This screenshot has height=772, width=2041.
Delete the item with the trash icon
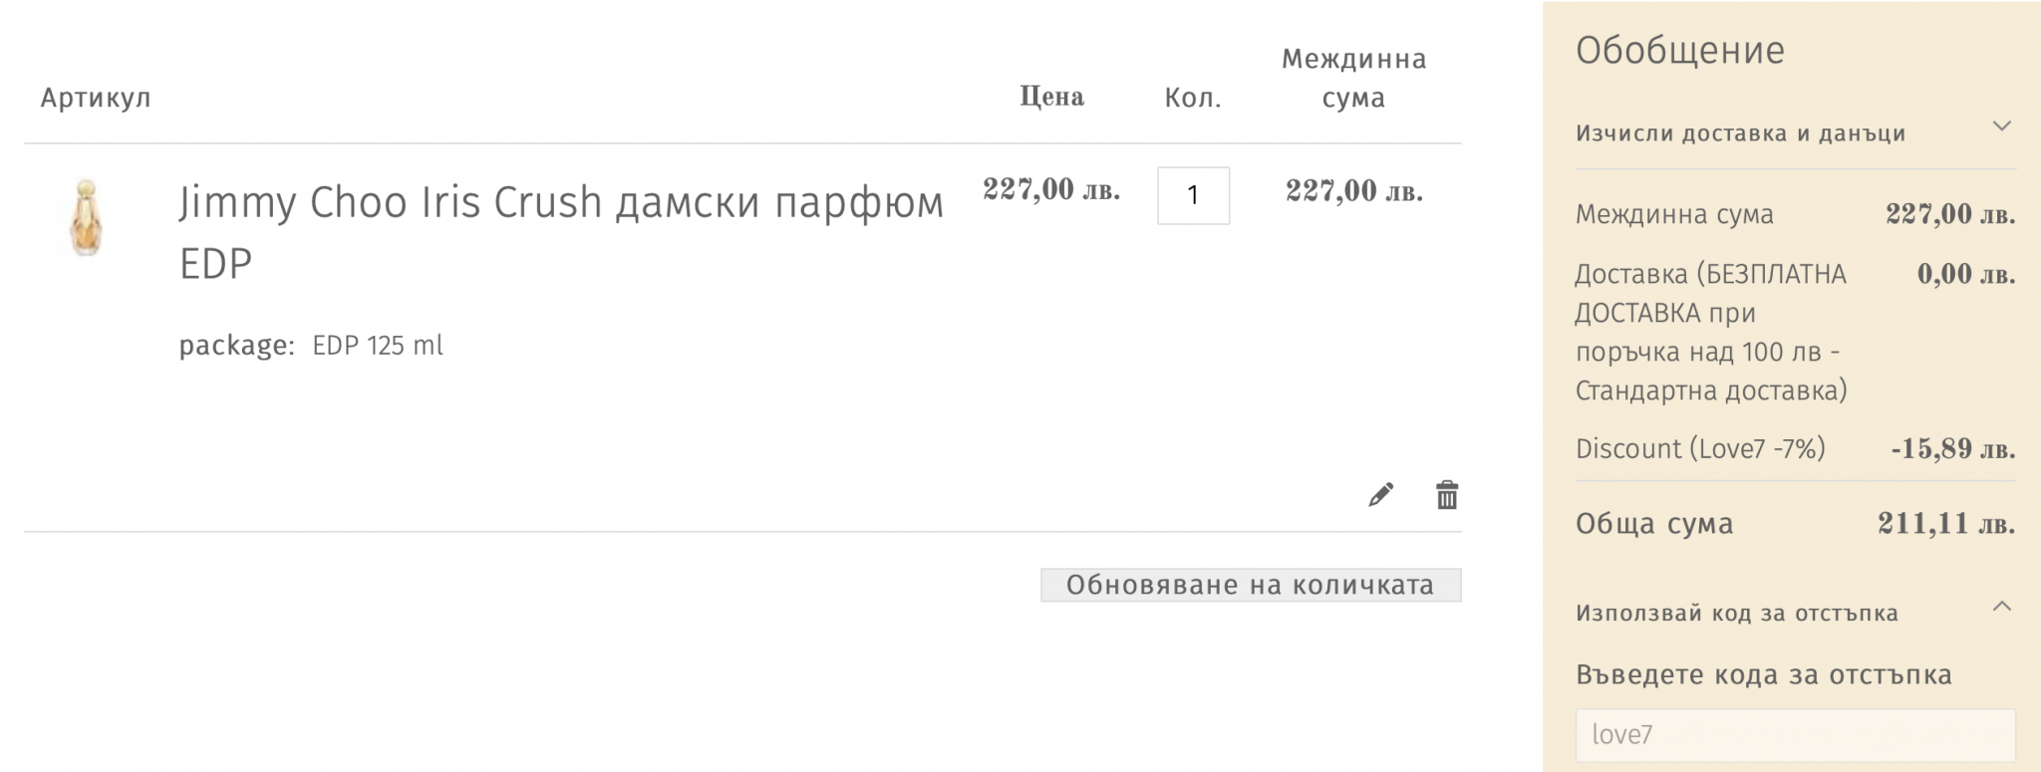coord(1447,495)
